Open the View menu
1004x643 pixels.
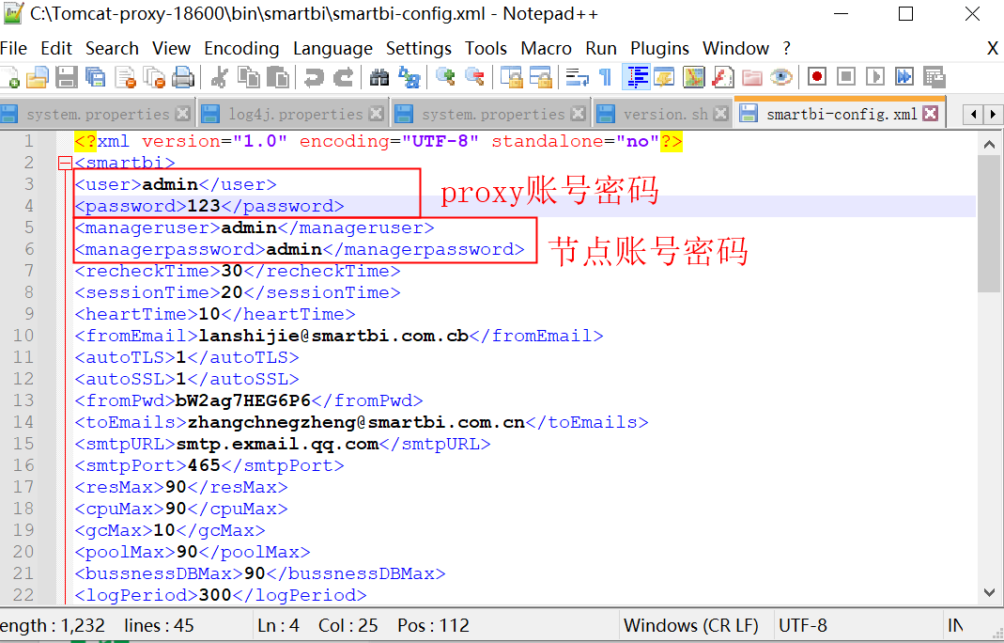[x=171, y=49]
